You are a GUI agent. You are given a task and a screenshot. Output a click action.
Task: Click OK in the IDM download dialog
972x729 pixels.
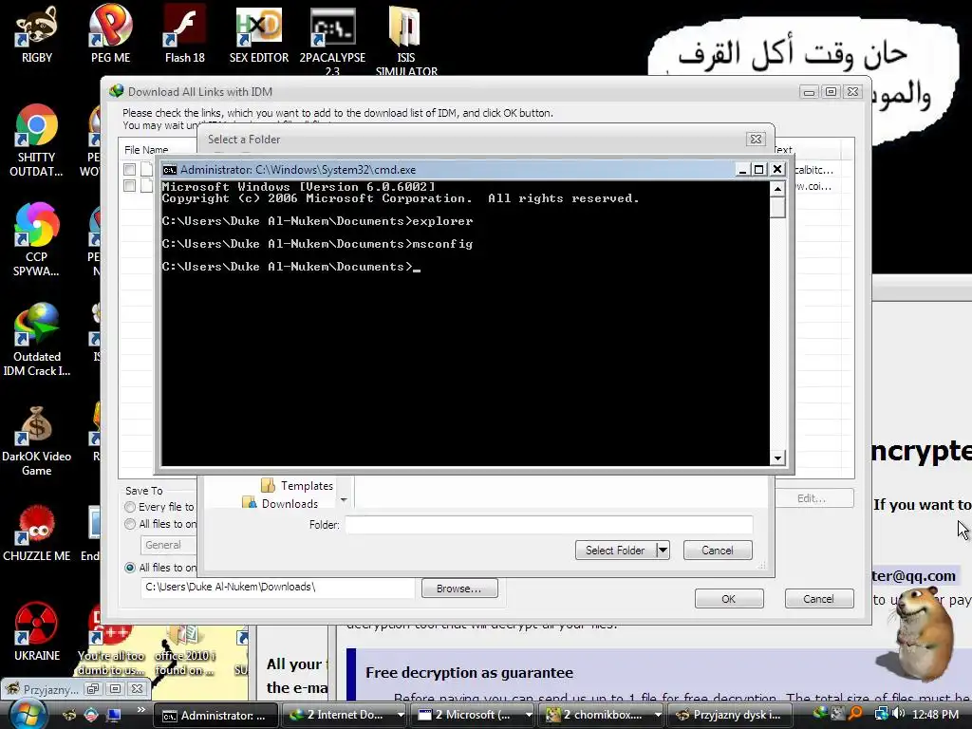tap(729, 599)
